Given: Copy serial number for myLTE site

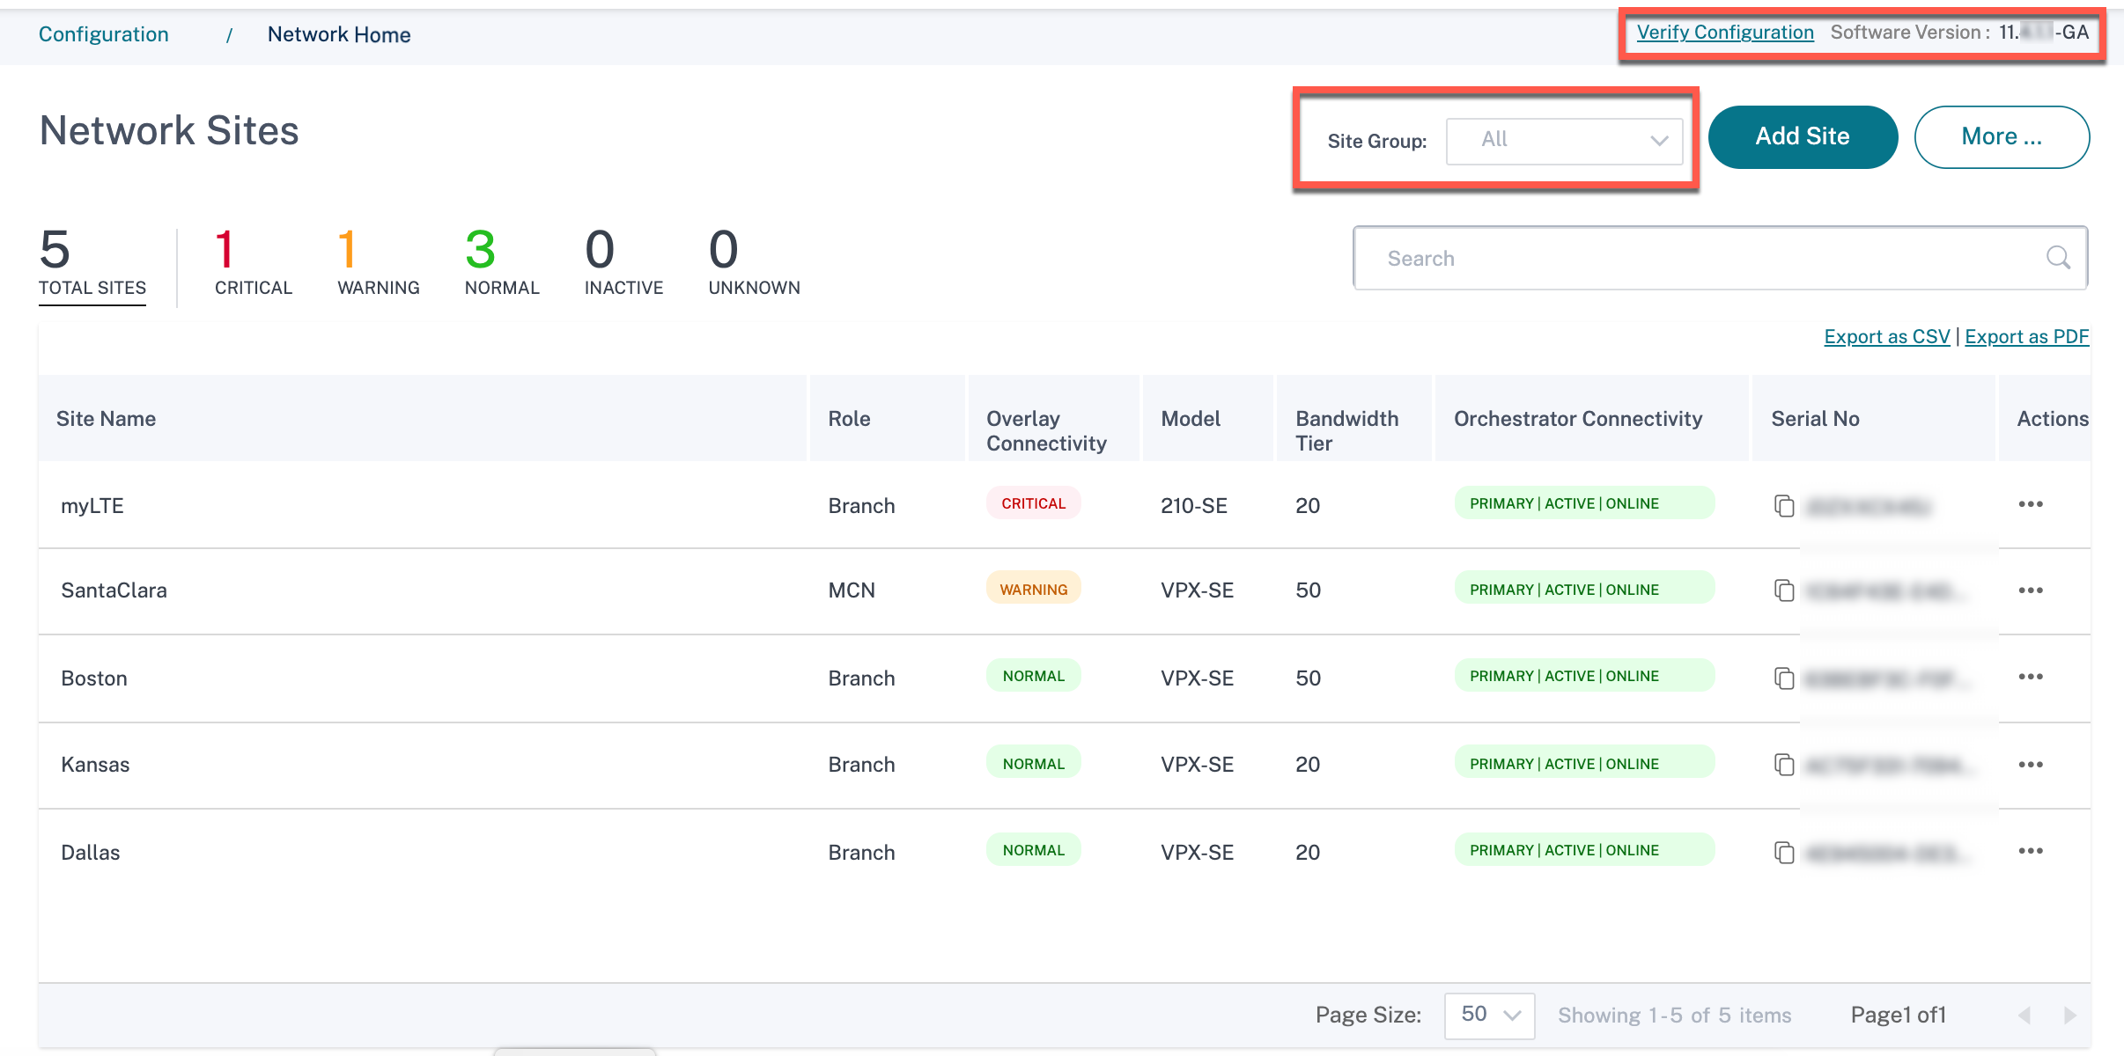Looking at the screenshot, I should [1784, 506].
